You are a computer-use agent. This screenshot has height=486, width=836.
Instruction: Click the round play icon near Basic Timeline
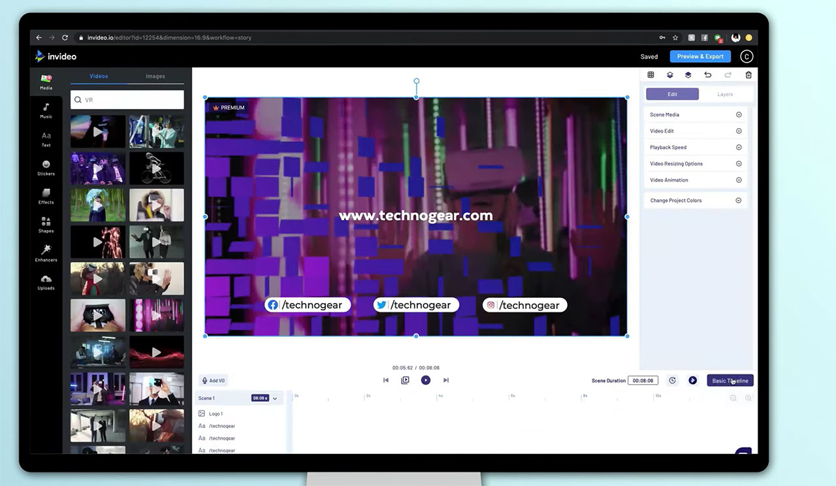693,380
